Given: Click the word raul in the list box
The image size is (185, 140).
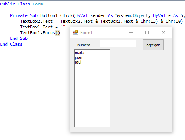Looking at the screenshot, I should pyautogui.click(x=78, y=62).
